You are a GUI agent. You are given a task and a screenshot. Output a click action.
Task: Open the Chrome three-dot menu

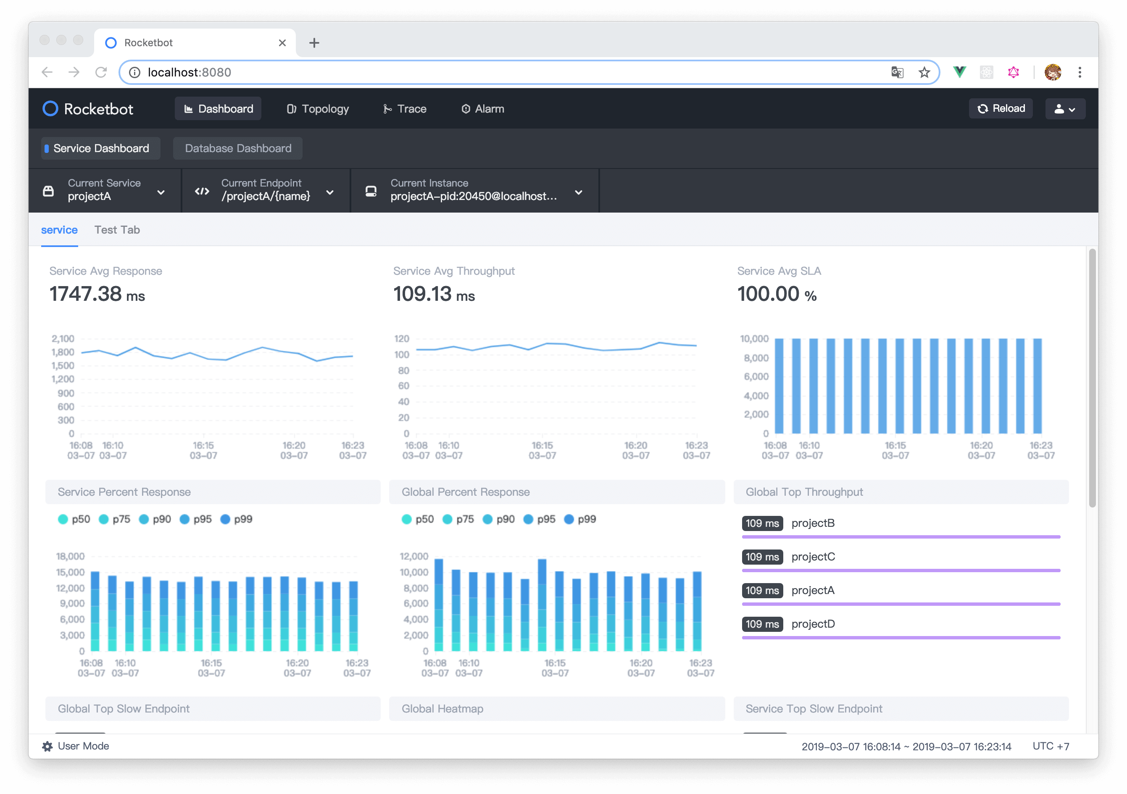[x=1080, y=72]
